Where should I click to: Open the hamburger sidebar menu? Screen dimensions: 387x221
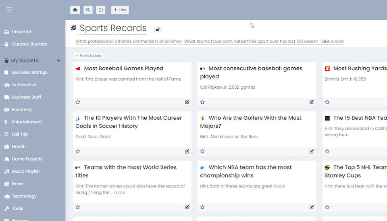[x=9, y=9]
